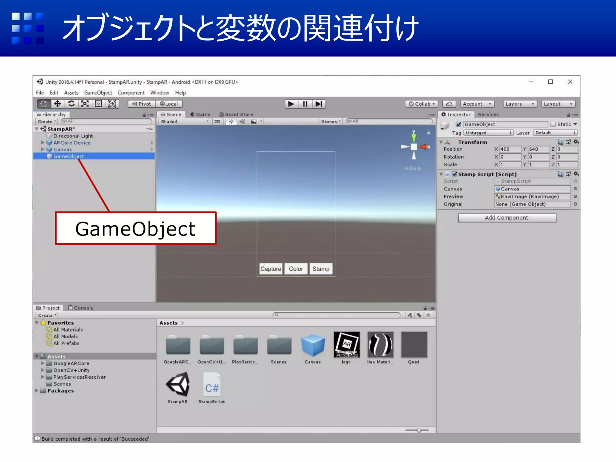Open the Shaded draw mode dropdown
The height and width of the screenshot is (462, 616).
(x=184, y=122)
